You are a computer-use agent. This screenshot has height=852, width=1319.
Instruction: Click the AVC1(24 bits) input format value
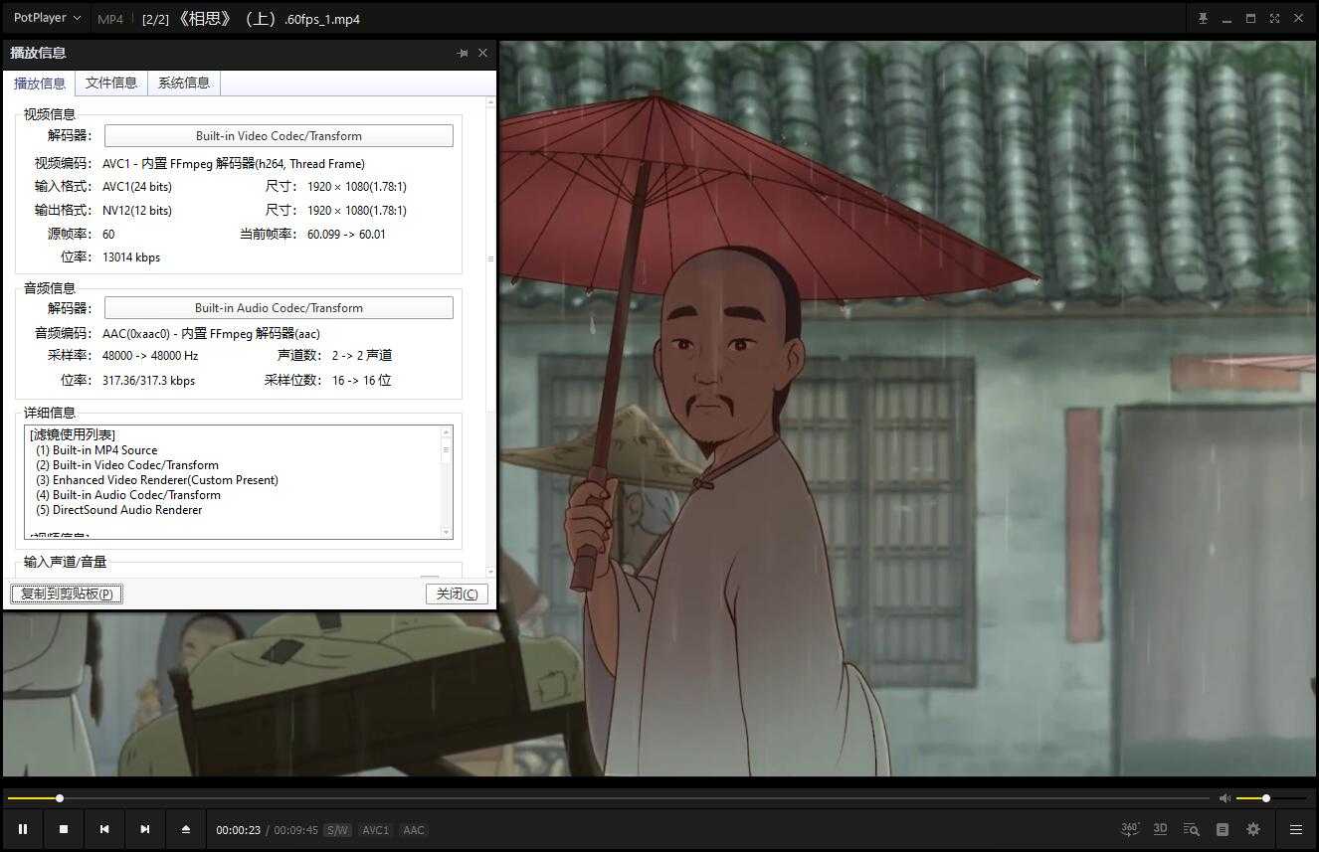coord(137,187)
